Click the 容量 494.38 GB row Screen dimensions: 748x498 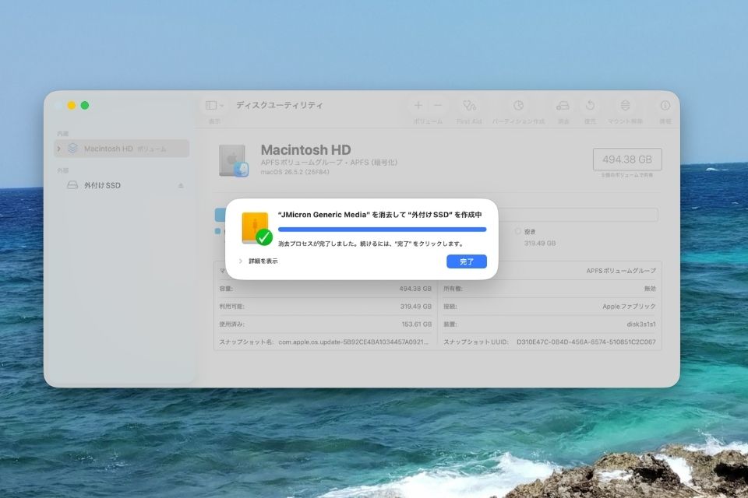[325, 289]
